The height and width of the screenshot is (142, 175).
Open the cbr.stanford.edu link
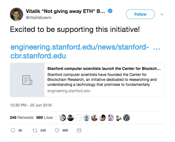tap(38, 56)
